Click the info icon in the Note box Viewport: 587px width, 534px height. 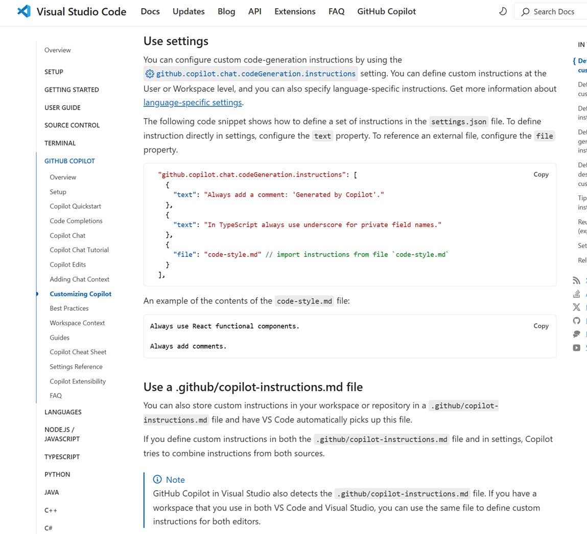157,479
